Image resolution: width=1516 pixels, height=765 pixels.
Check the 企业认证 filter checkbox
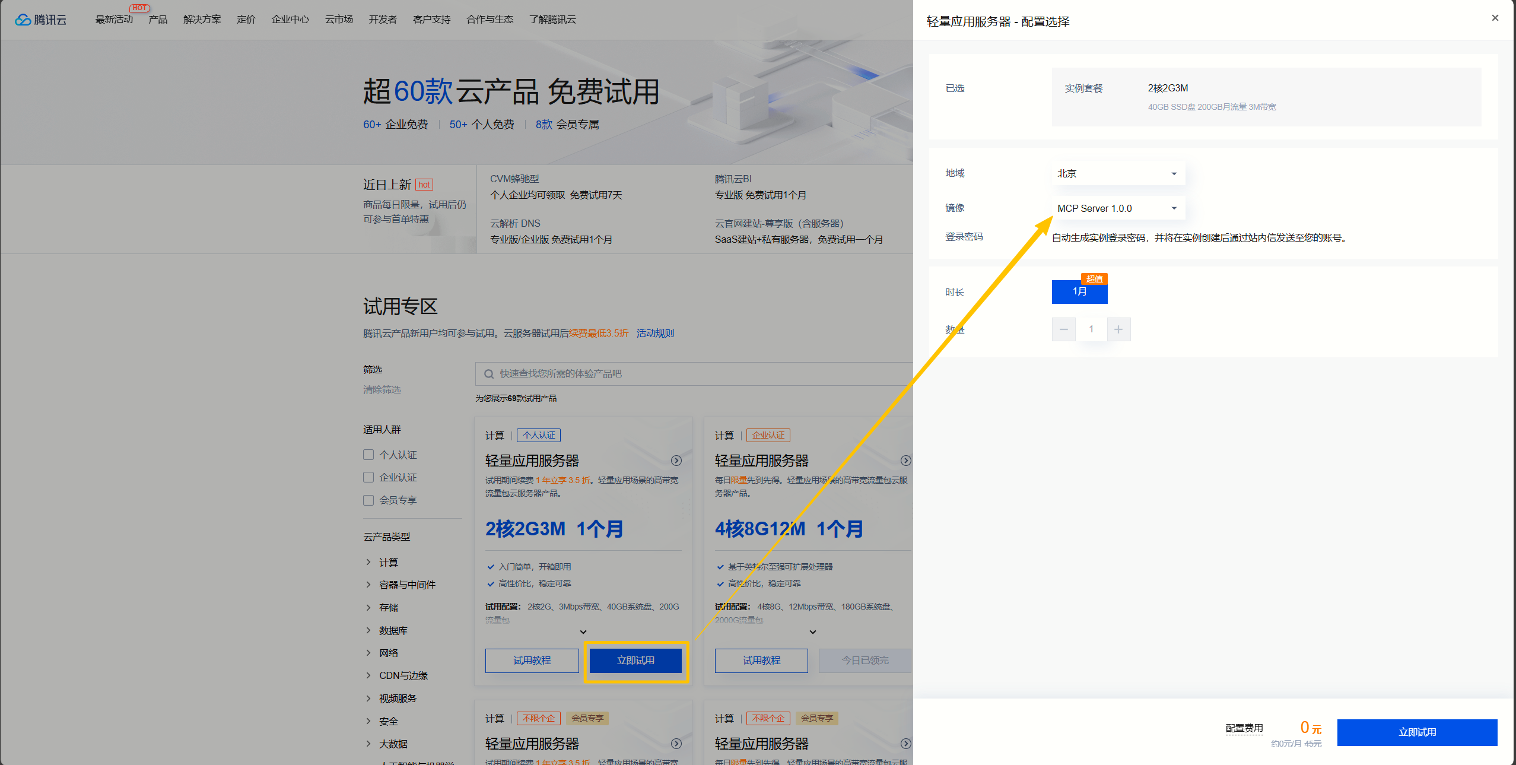[368, 477]
